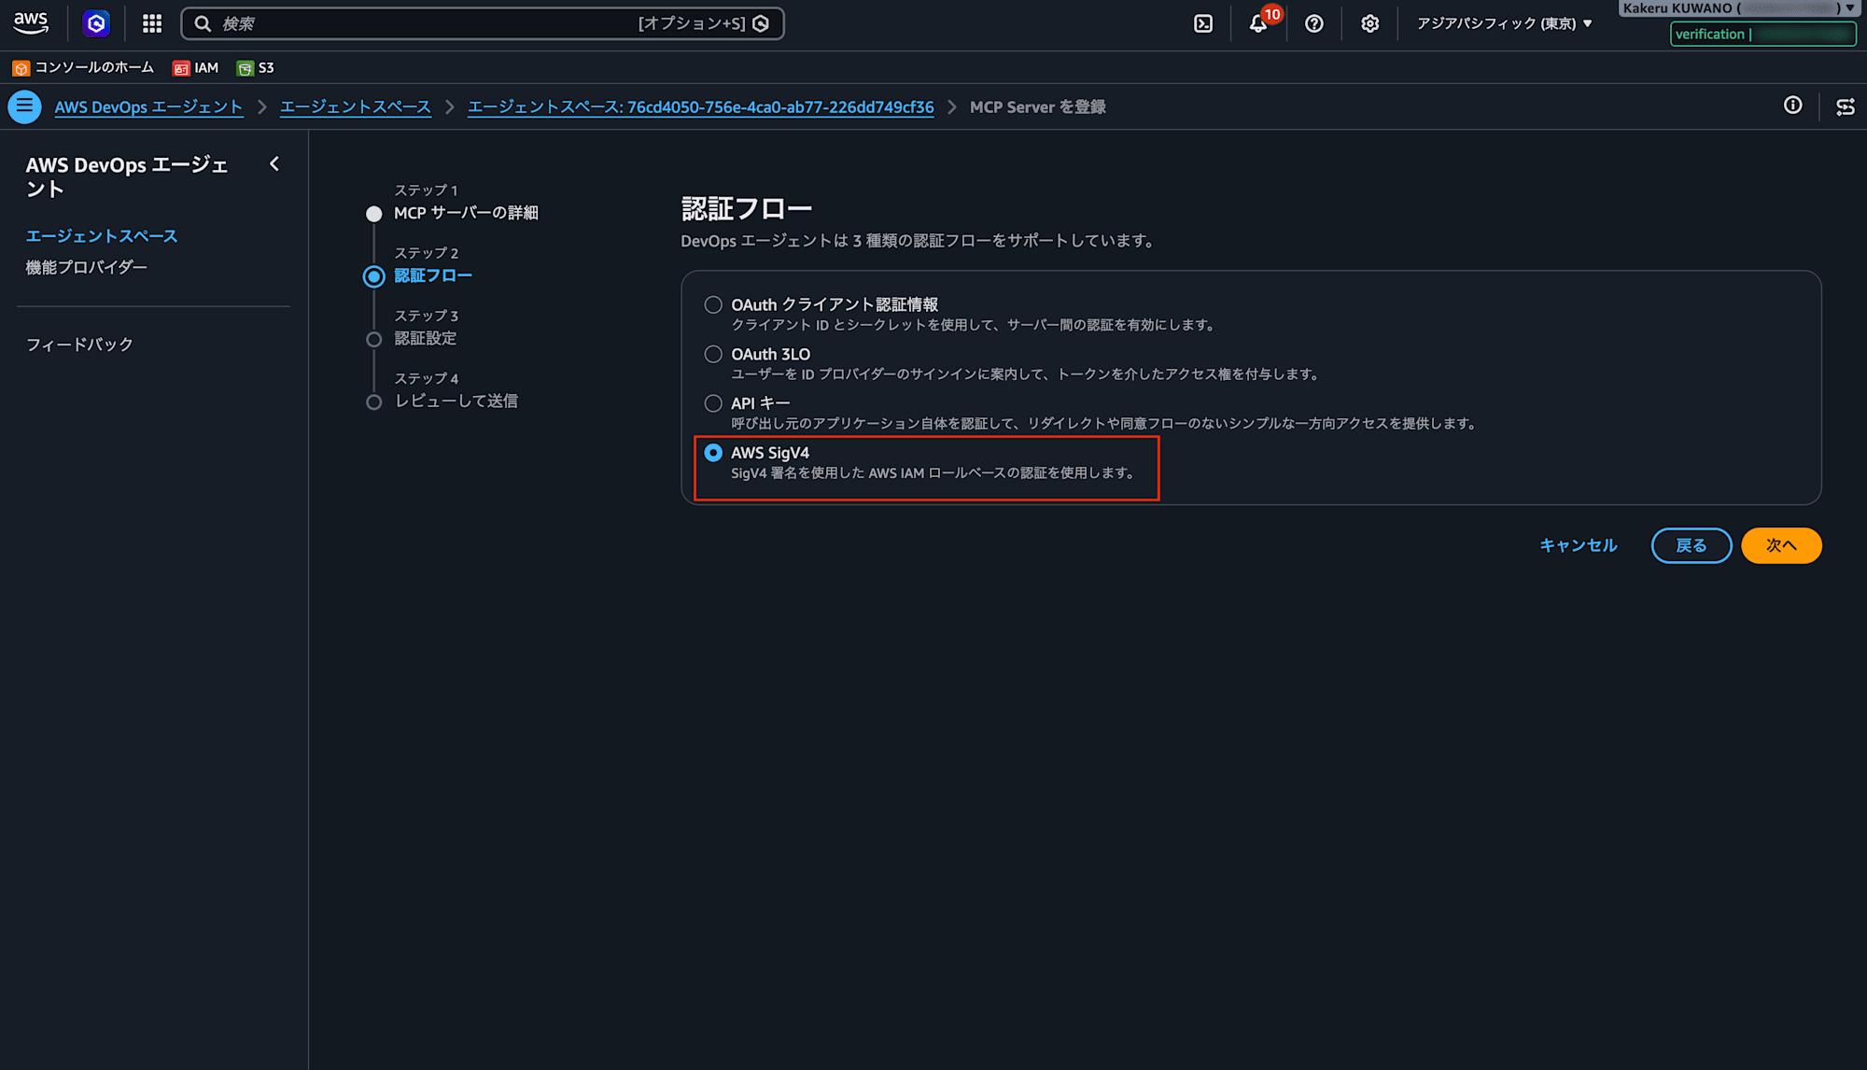Open the notifications bell
The image size is (1867, 1070).
[1258, 24]
